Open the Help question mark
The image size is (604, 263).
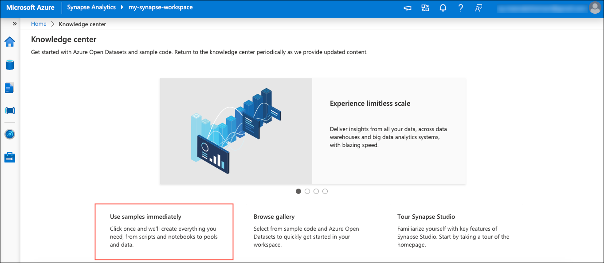coord(461,8)
